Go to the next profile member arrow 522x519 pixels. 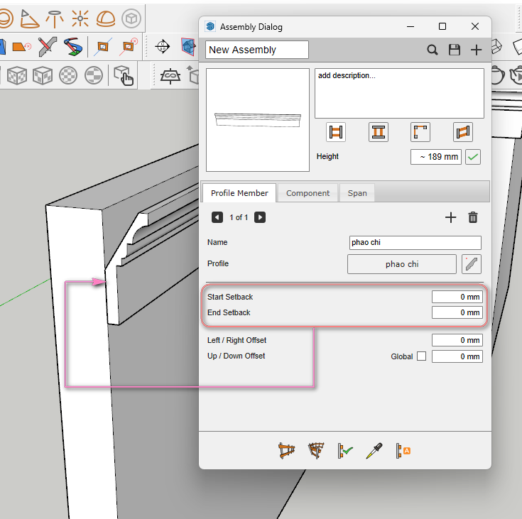click(x=260, y=217)
